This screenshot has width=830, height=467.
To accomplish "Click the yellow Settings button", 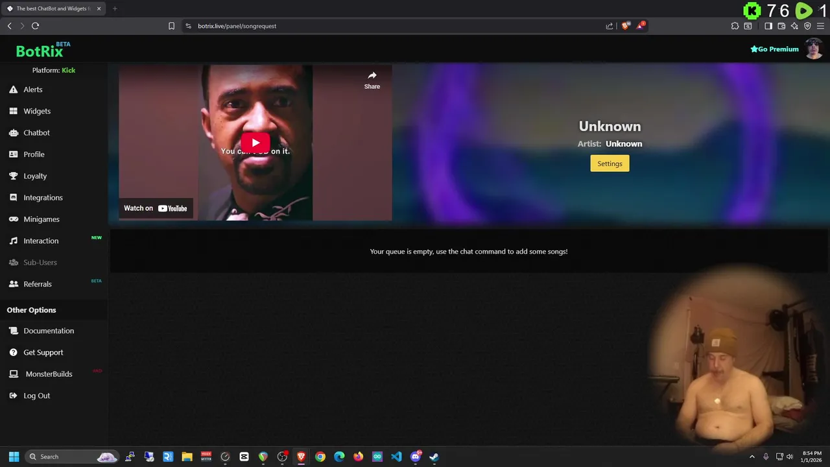I will (610, 163).
